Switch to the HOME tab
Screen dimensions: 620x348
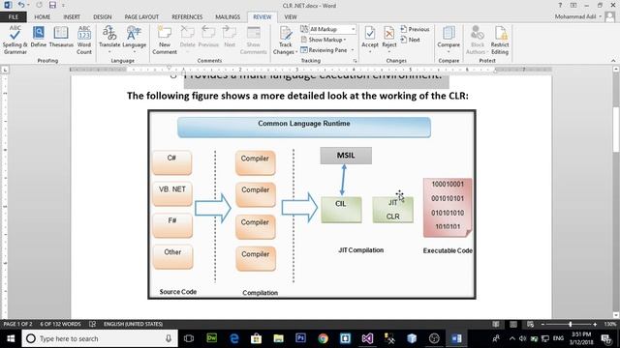[42, 17]
